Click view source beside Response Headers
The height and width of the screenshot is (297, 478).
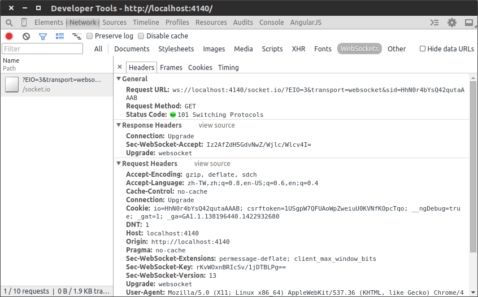point(217,125)
